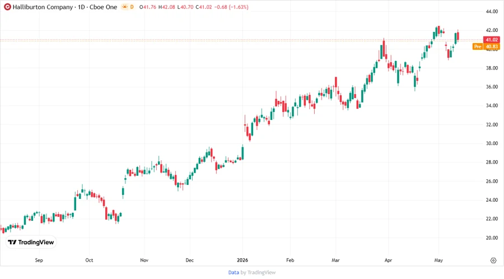Click the Sep time axis label

pyautogui.click(x=39, y=261)
